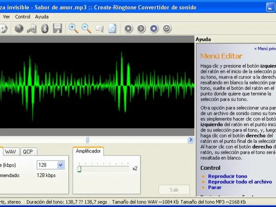The height and width of the screenshot is (207, 276).
Task: Click the Salir button
Action: coord(174,190)
